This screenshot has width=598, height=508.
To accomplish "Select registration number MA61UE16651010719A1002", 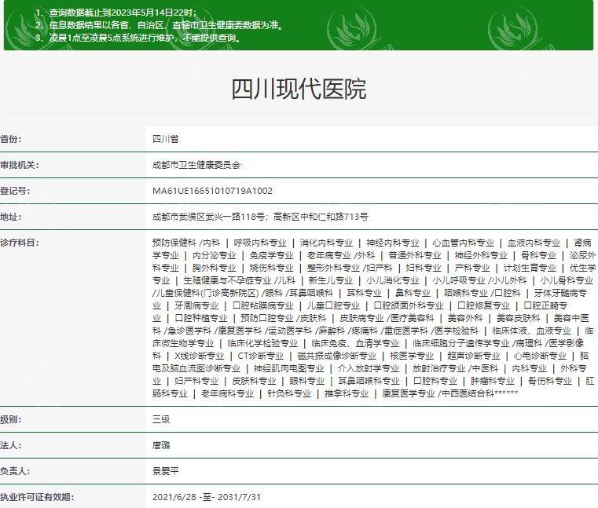I will point(212,191).
